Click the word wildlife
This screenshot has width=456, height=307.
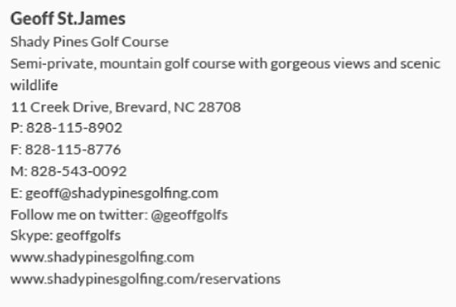tap(34, 85)
